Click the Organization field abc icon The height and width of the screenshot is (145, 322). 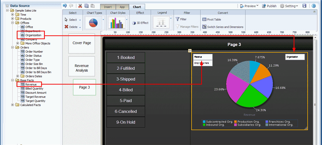pyautogui.click(x=22, y=35)
